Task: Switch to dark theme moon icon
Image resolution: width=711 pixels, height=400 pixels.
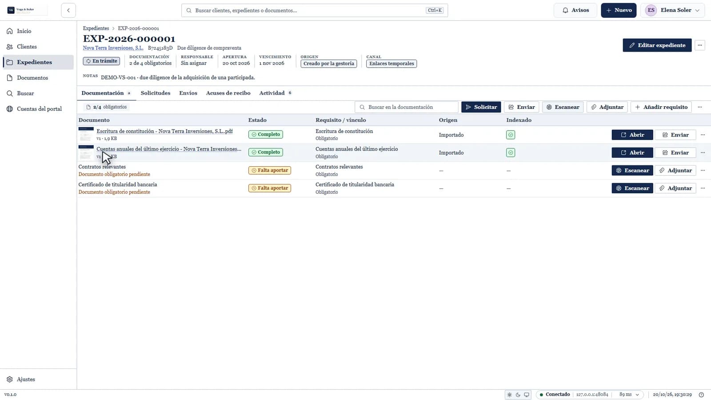Action: pos(518,395)
